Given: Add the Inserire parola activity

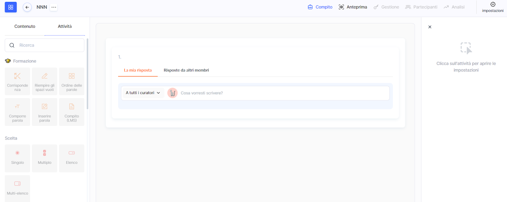Looking at the screenshot, I should pos(45,112).
